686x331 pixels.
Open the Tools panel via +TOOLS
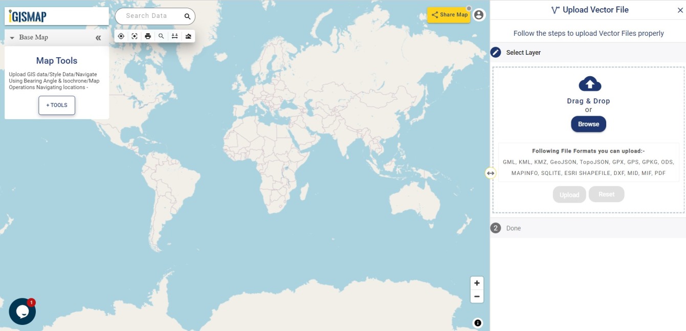(x=56, y=105)
